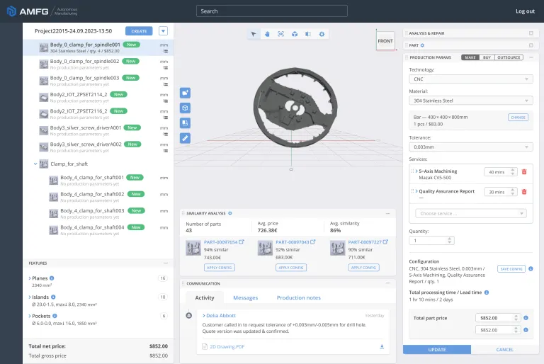Click info icon next to Islands
Screen dimensions: 544x364
[53, 297]
